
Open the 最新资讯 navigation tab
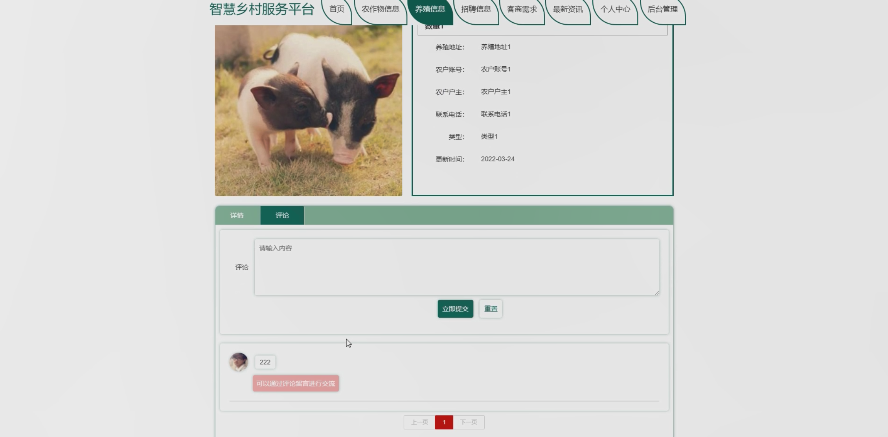tap(568, 9)
